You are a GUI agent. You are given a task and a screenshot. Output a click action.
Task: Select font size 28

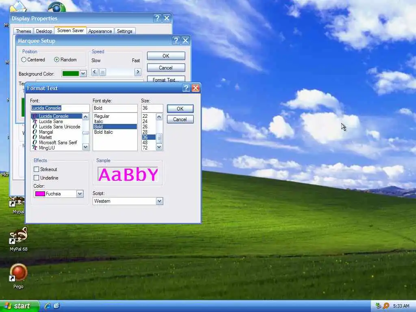149,132
